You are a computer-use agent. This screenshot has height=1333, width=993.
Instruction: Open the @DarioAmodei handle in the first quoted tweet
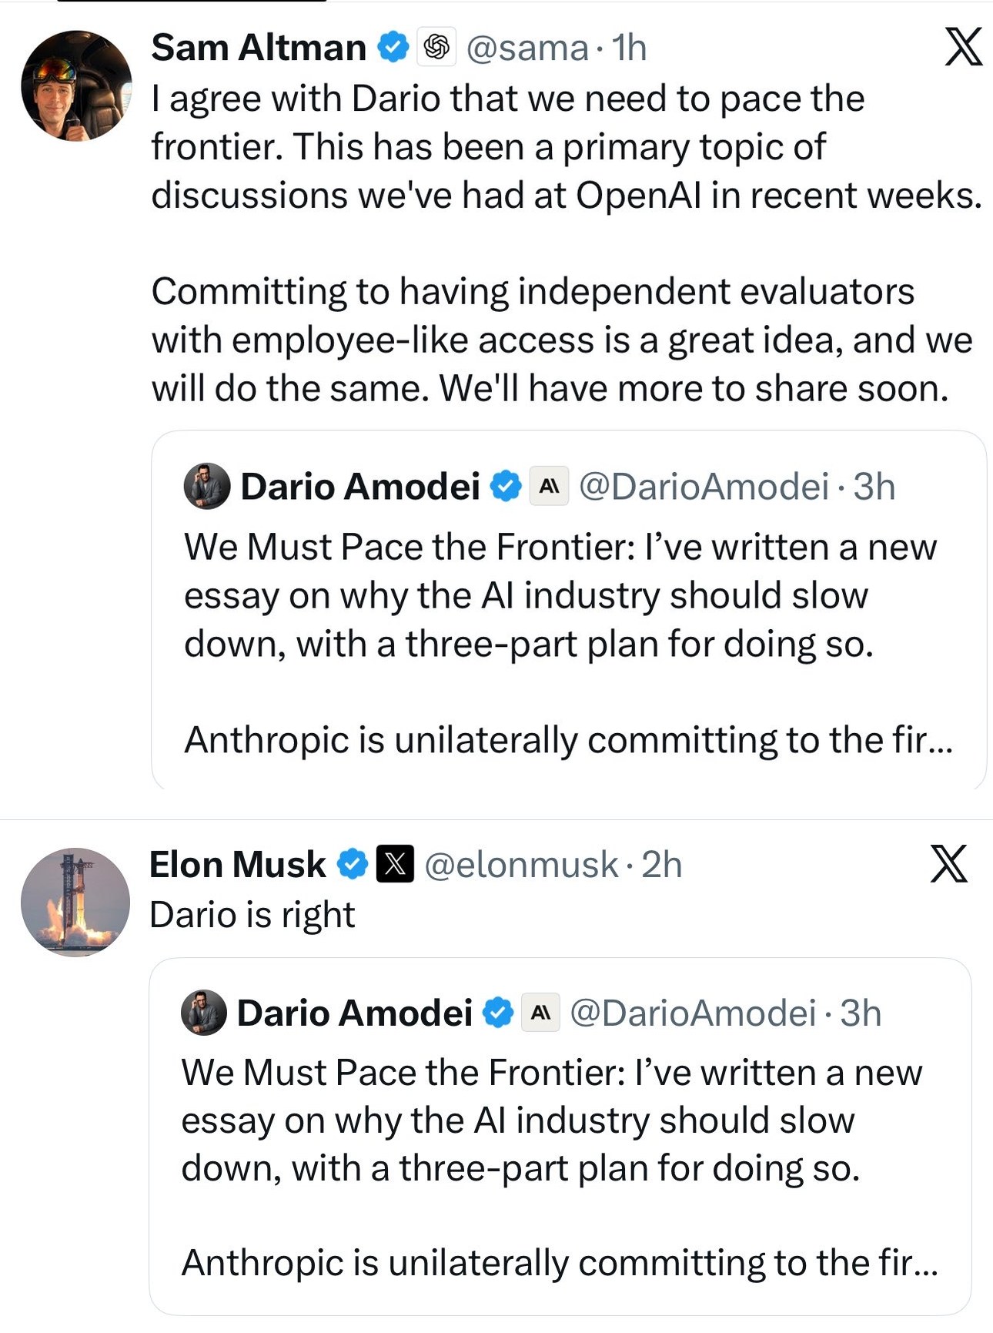tap(704, 487)
